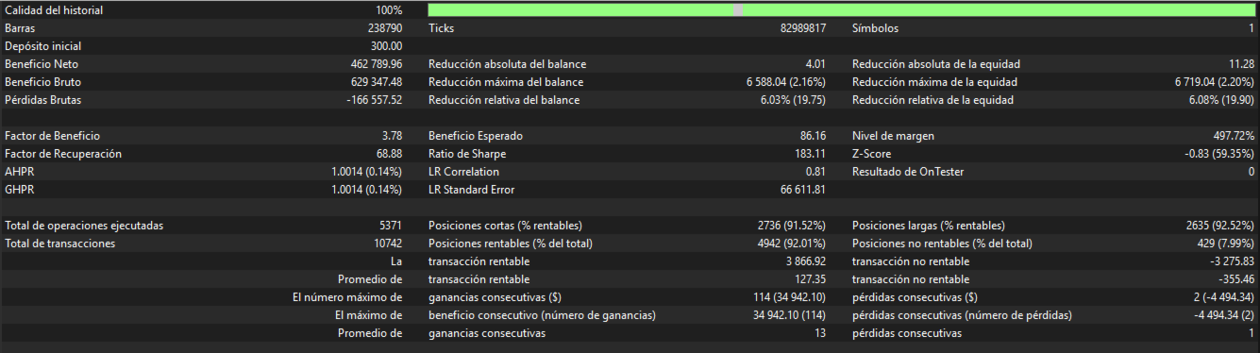1260x353 pixels.
Task: Click the Calidad del historial 100% value
Action: click(x=389, y=10)
